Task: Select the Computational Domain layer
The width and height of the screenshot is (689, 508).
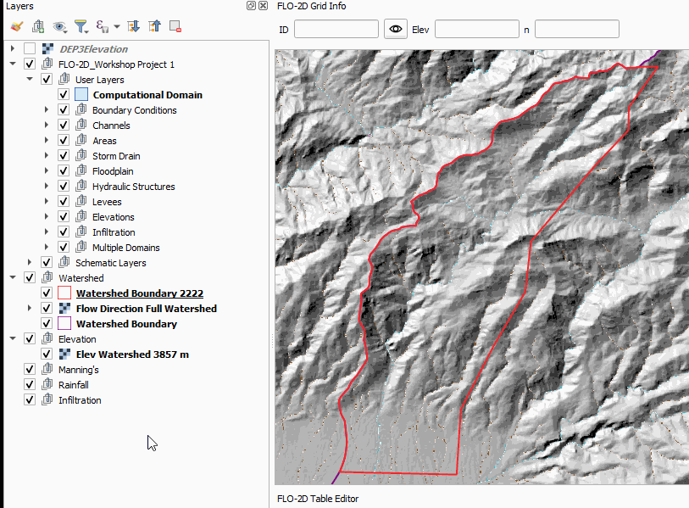Action: (x=147, y=95)
